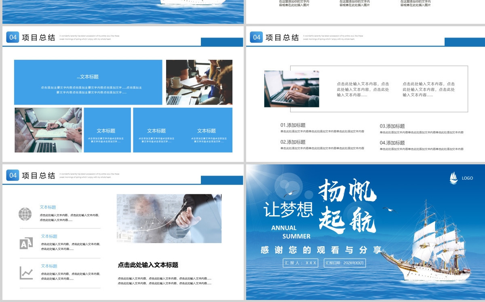
Task: Click the globe icon on the summary slide
Action: 25,214
